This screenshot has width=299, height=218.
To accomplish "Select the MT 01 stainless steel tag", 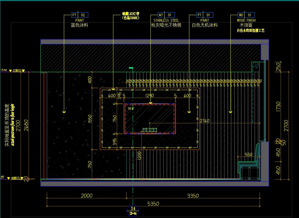I will 166,15.
